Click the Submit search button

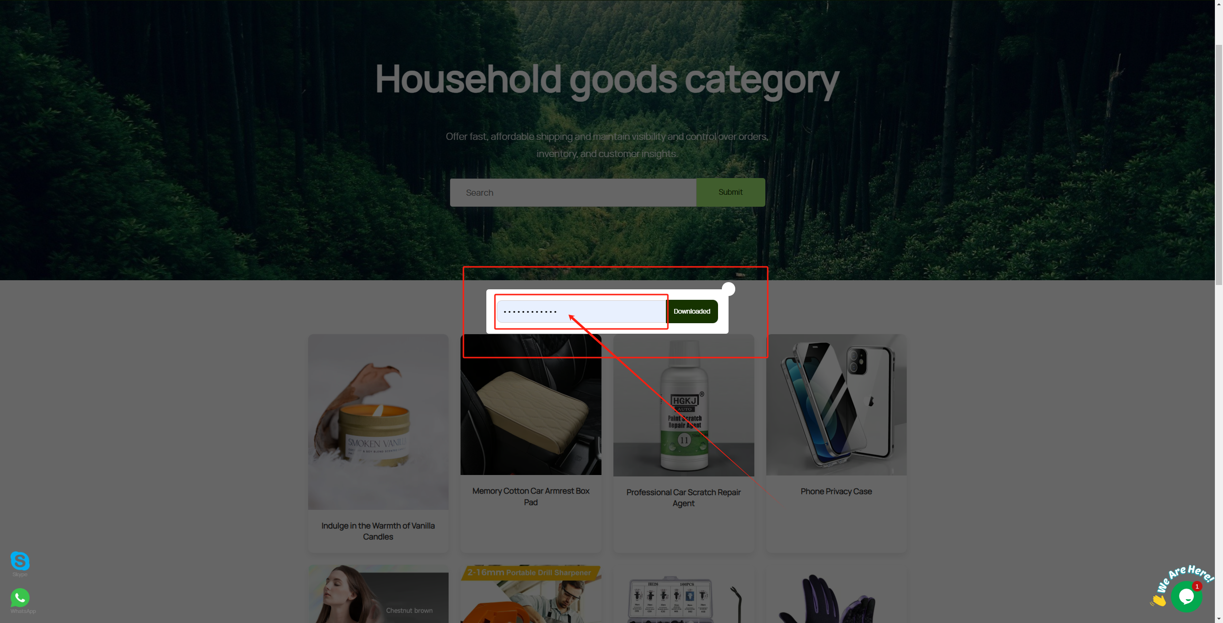click(x=730, y=192)
